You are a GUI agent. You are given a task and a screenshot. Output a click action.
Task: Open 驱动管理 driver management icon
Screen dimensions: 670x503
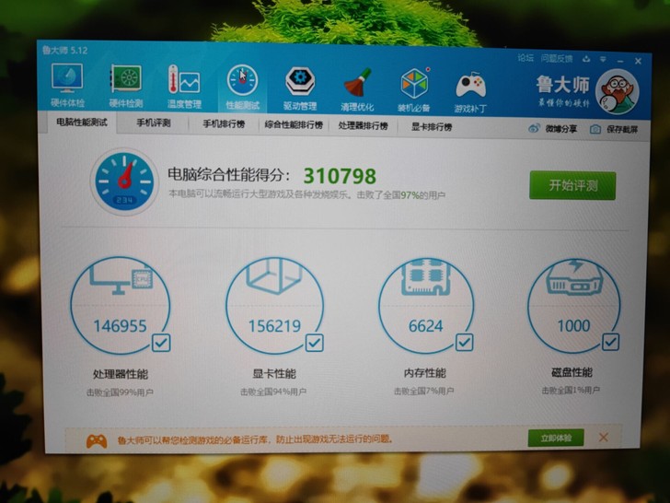click(x=300, y=88)
